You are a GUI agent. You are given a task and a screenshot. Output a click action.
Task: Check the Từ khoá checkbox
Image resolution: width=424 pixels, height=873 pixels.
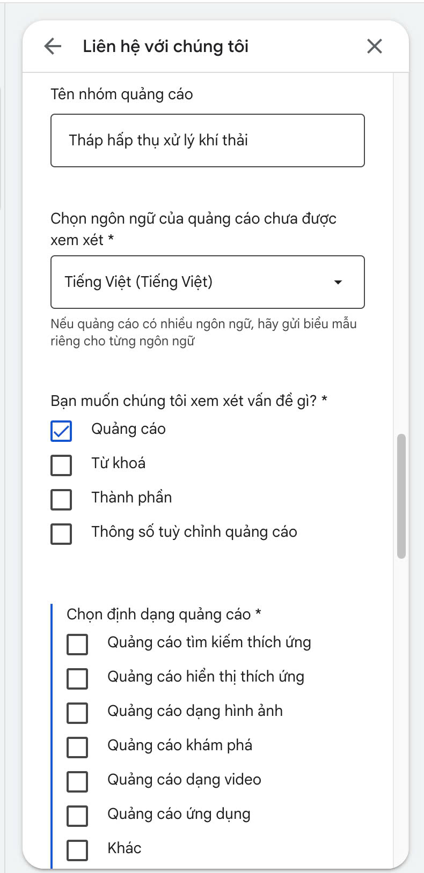point(61,465)
